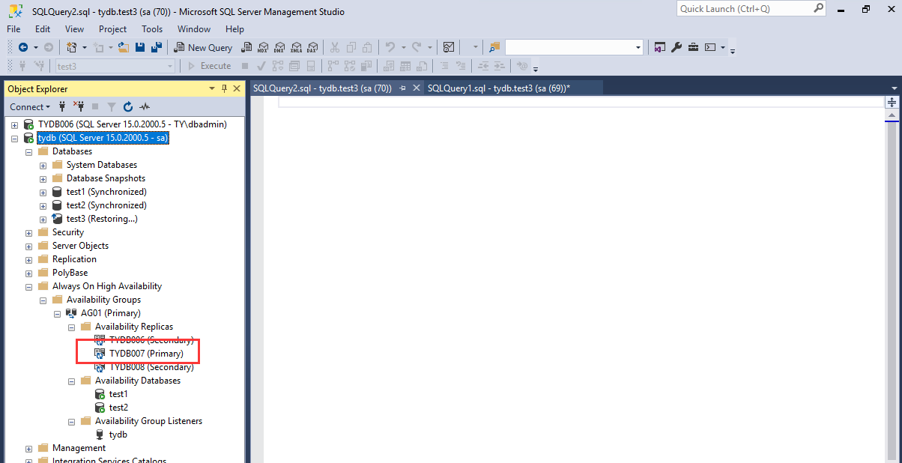This screenshot has width=902, height=463.
Task: Open the Help menu
Action: (x=234, y=29)
